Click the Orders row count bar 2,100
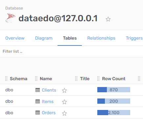Viewport: 143px width, 124px height. point(114,113)
